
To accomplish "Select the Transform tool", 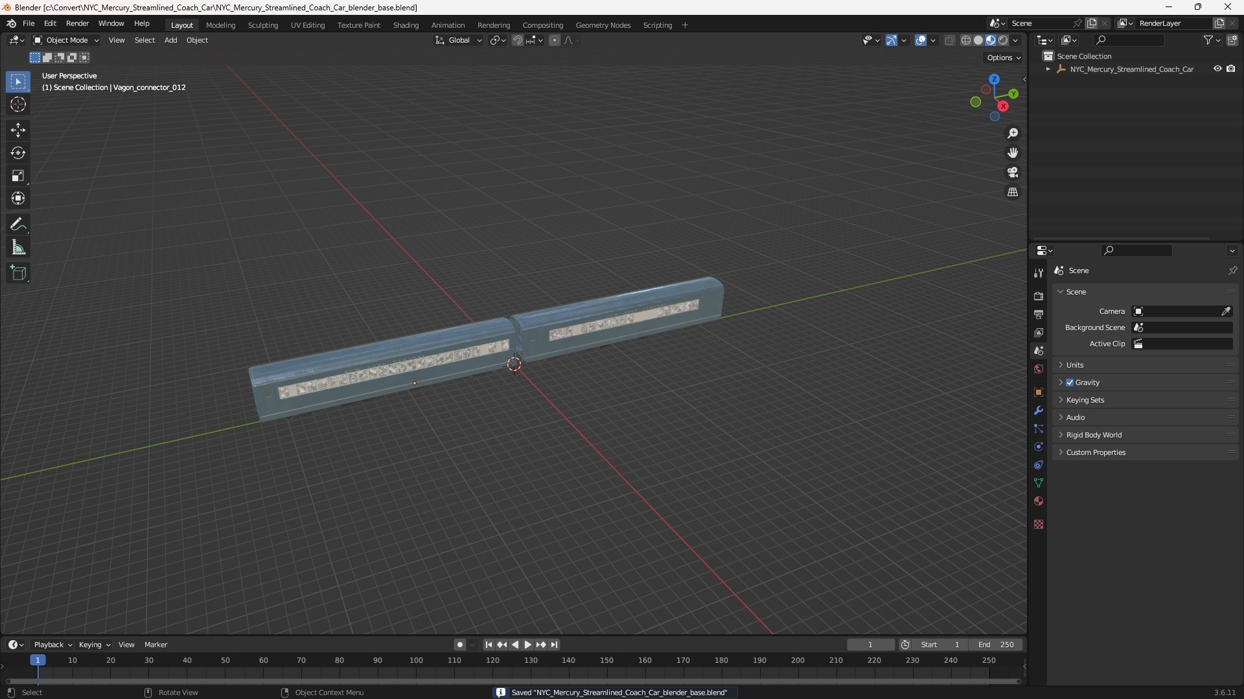I will tap(18, 198).
